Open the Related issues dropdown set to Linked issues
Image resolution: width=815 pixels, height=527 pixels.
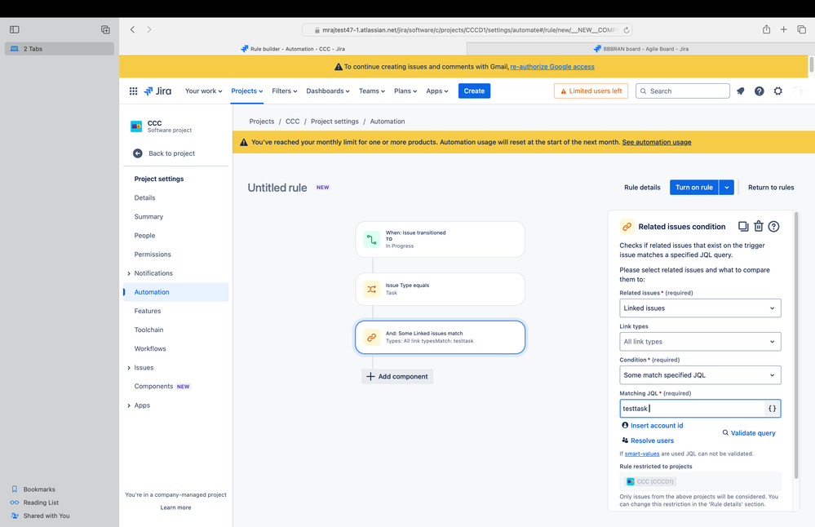click(700, 308)
